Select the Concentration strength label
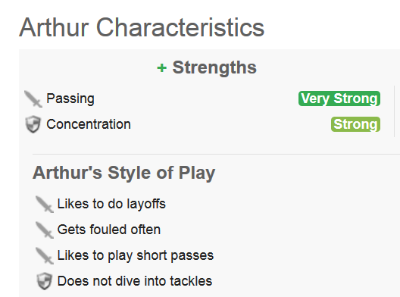Screen dimensions: 400x297 click(89, 124)
